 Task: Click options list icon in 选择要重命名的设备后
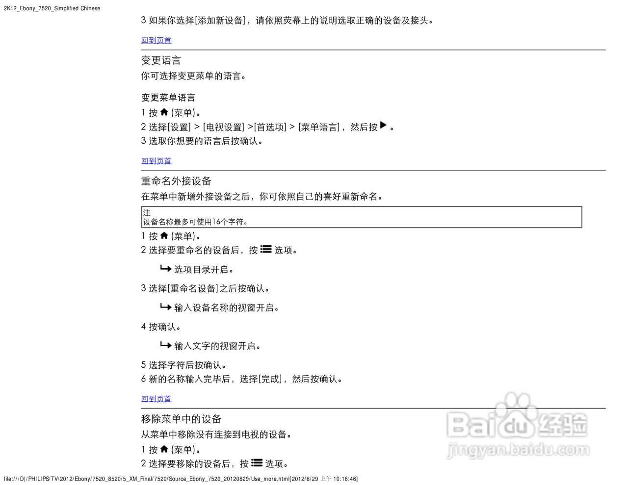266,249
